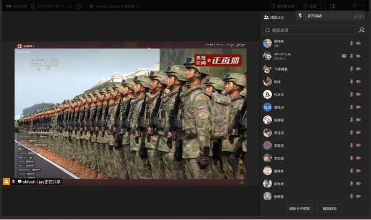Click 李世翰's muted microphone icon

pos(352,158)
